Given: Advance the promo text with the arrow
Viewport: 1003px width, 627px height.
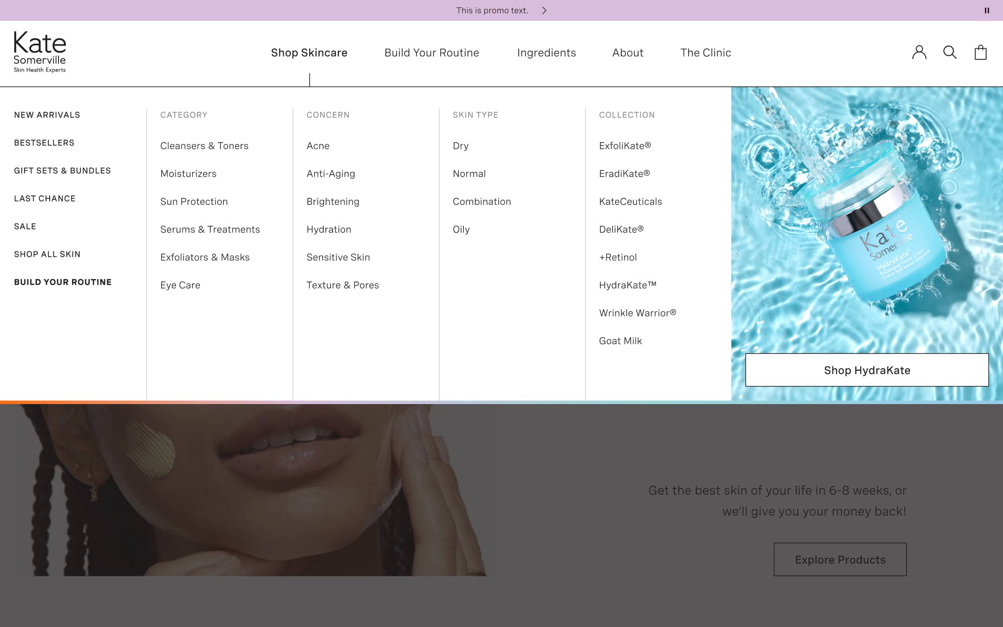Looking at the screenshot, I should coord(545,10).
